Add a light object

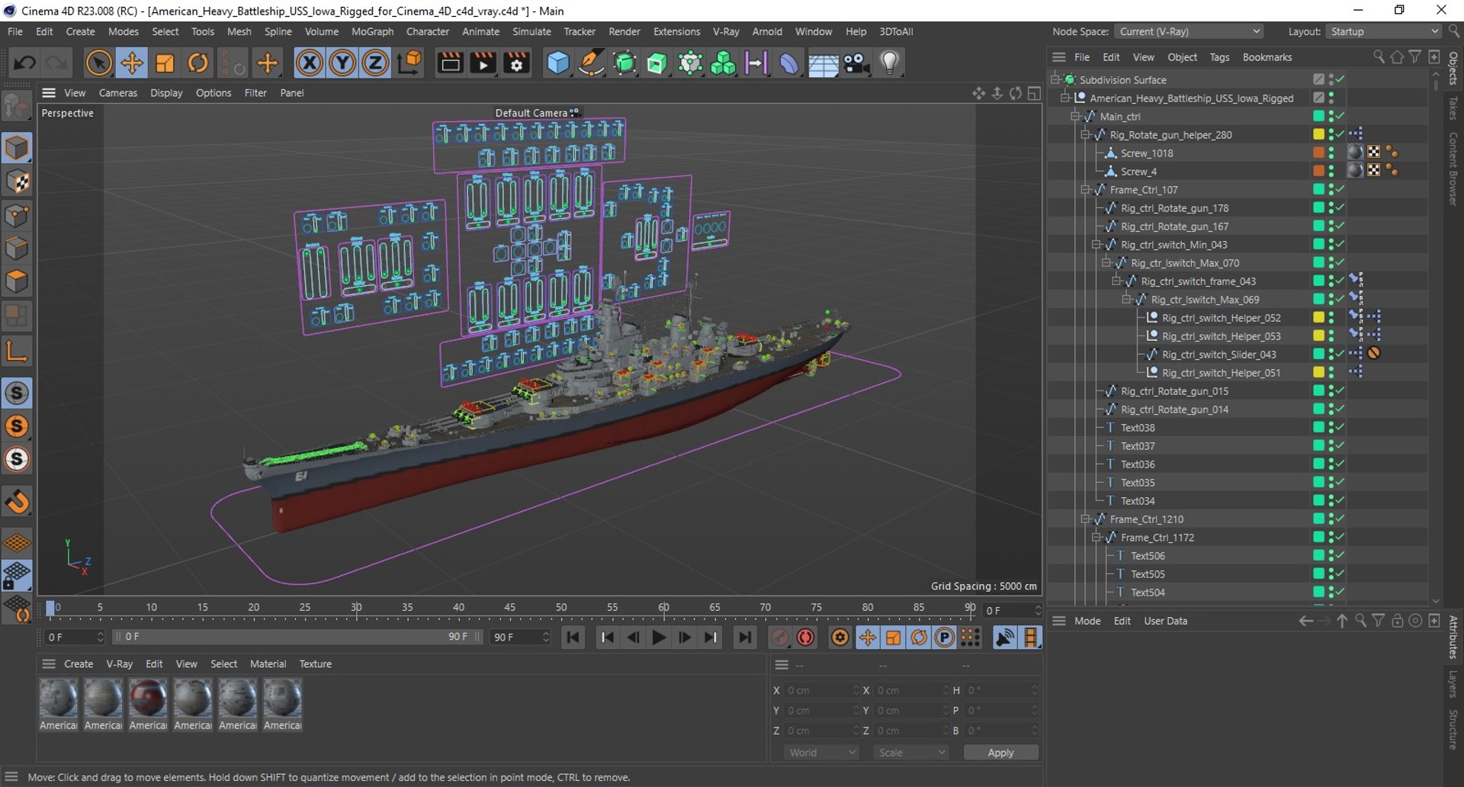889,63
